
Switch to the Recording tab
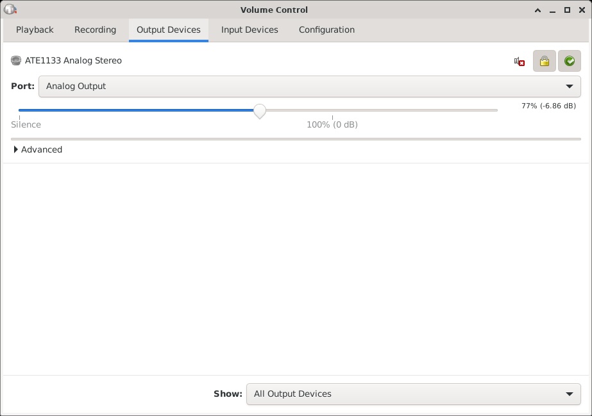coord(95,29)
